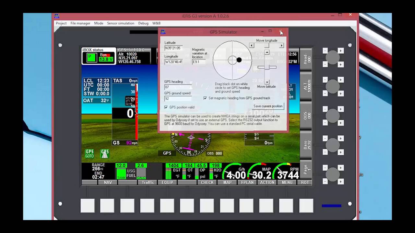Click the white hardware button below NAV
Viewport: 415px width, 233px height.
tap(107, 206)
